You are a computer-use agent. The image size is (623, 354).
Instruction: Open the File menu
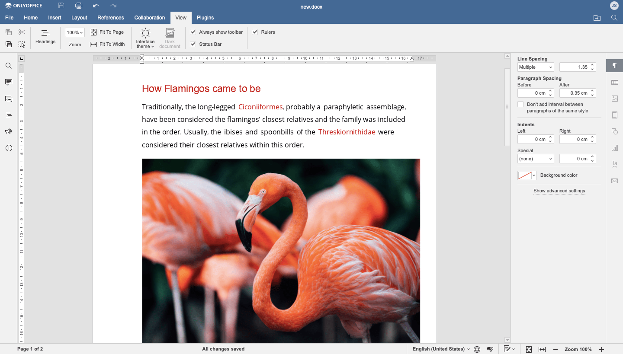tap(10, 18)
